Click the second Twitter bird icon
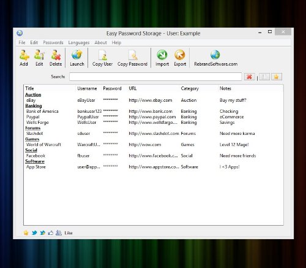This screenshot has height=268, width=306. (x=42, y=232)
